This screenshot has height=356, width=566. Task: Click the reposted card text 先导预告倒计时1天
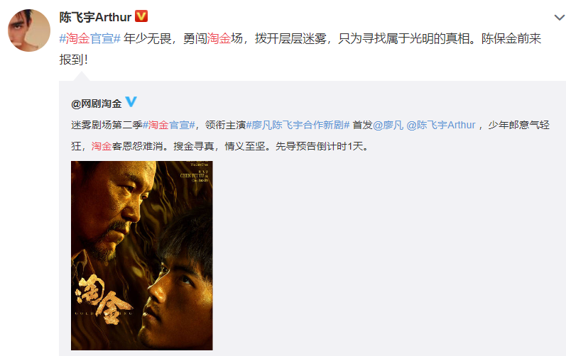[322, 146]
